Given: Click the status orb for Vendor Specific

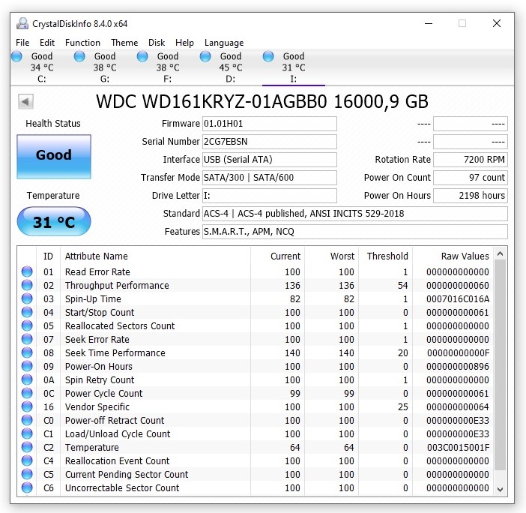Looking at the screenshot, I should 27,406.
